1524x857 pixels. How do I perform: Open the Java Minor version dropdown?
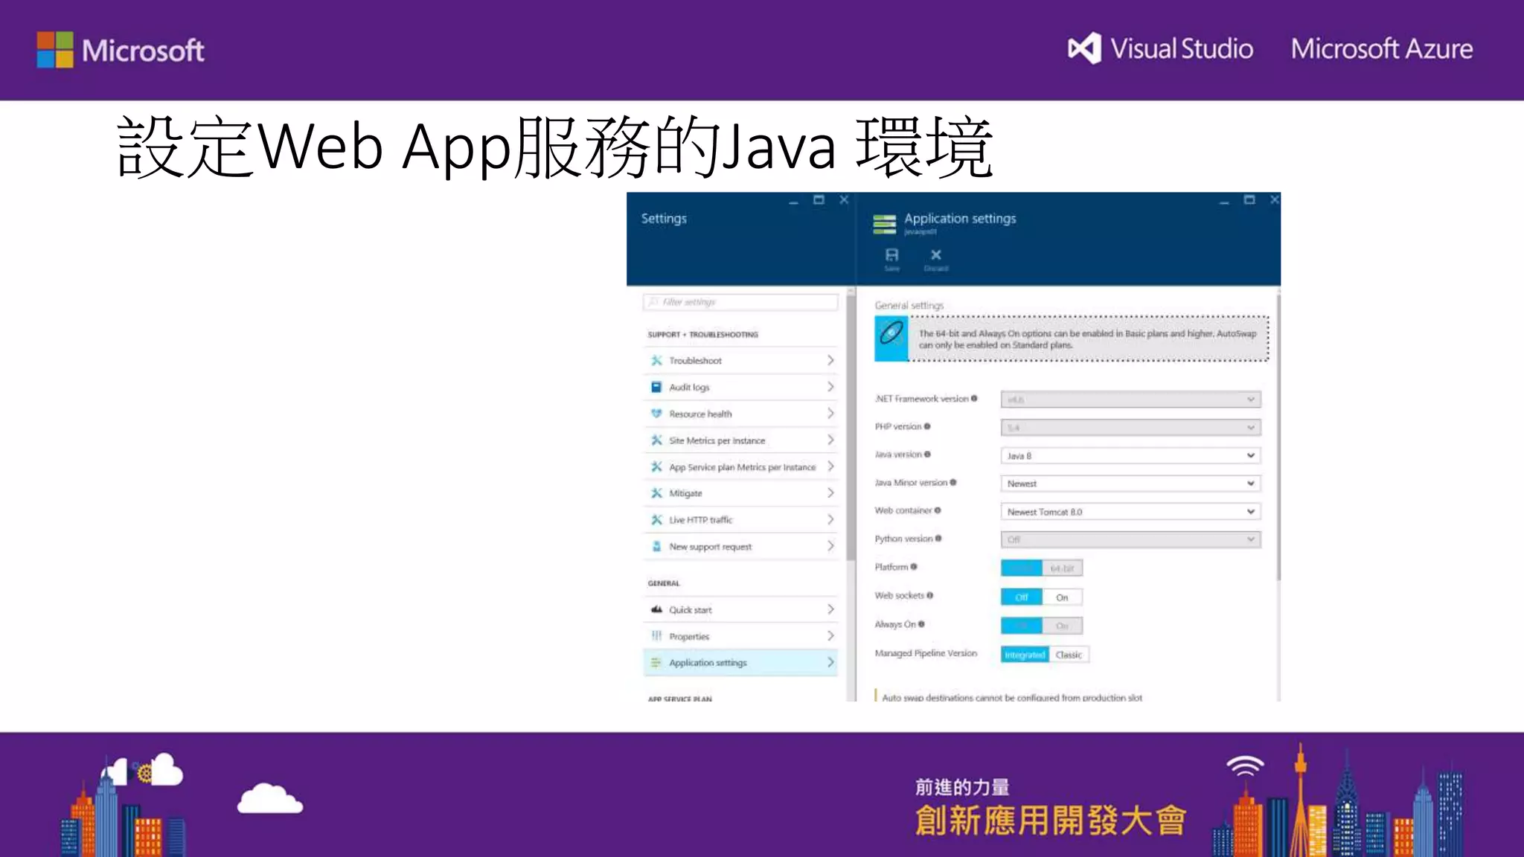pos(1130,484)
